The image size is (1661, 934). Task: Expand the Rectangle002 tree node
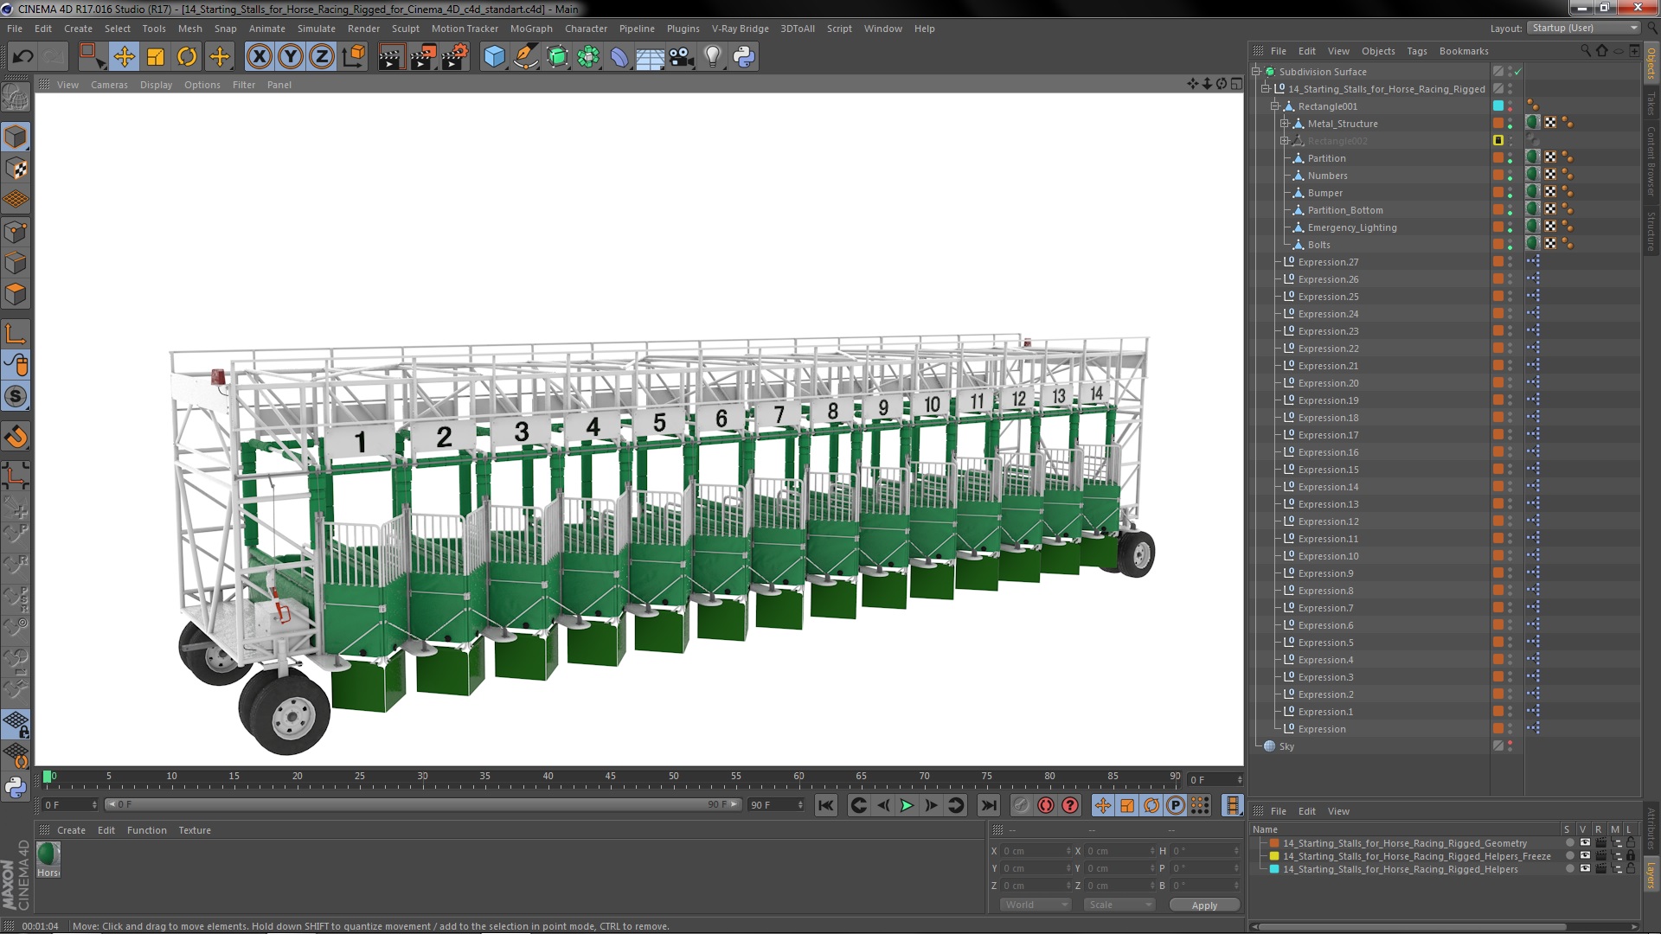tap(1285, 141)
